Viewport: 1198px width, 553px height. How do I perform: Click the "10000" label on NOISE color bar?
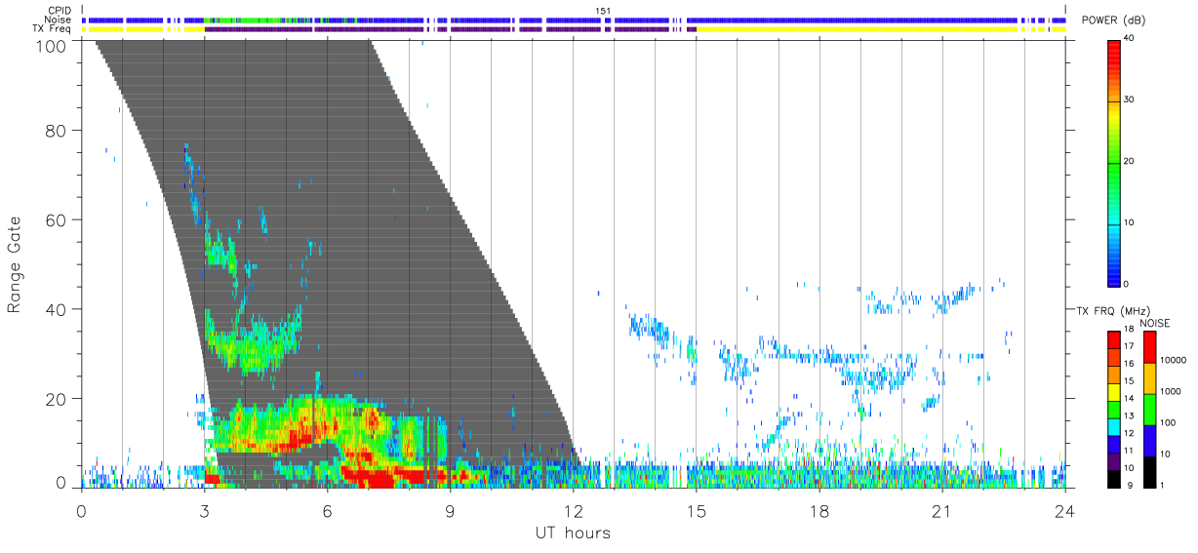[1172, 360]
